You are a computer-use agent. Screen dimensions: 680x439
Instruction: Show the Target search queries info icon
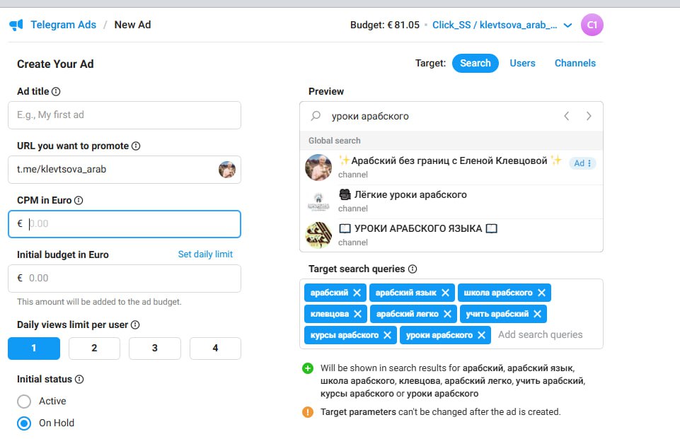(x=413, y=269)
